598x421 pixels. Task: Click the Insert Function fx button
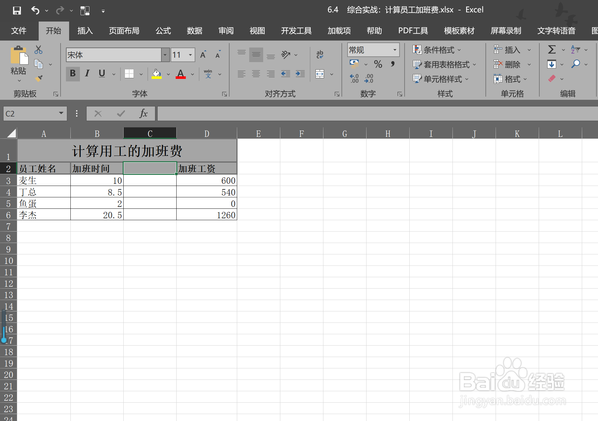coord(143,113)
